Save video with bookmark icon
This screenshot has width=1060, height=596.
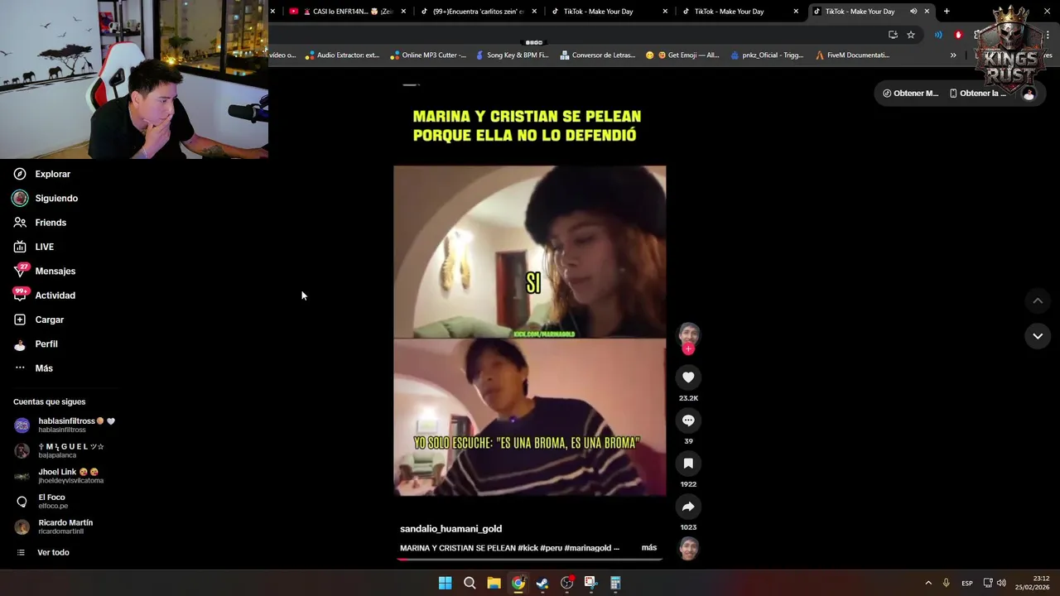coord(688,464)
